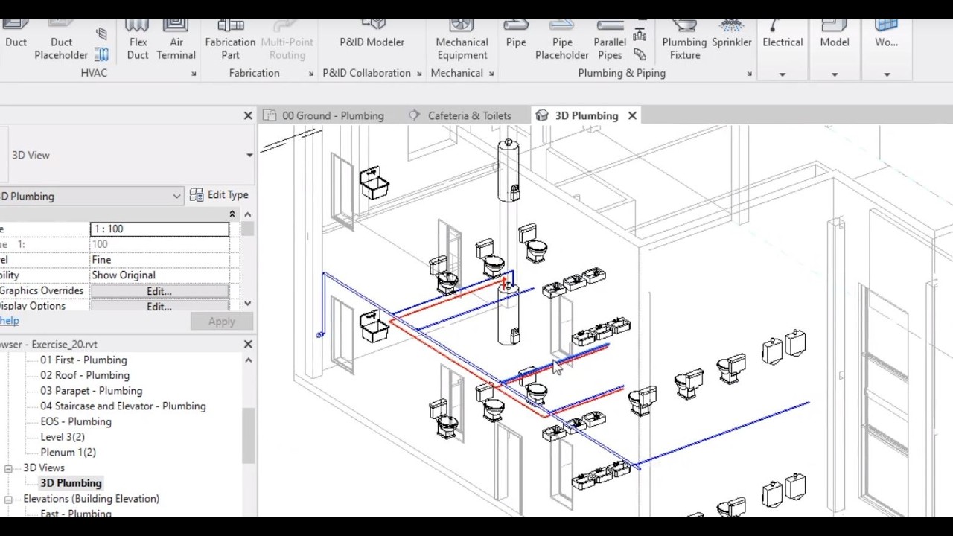Open 01 First - Plumbing view
This screenshot has width=953, height=536.
83,360
